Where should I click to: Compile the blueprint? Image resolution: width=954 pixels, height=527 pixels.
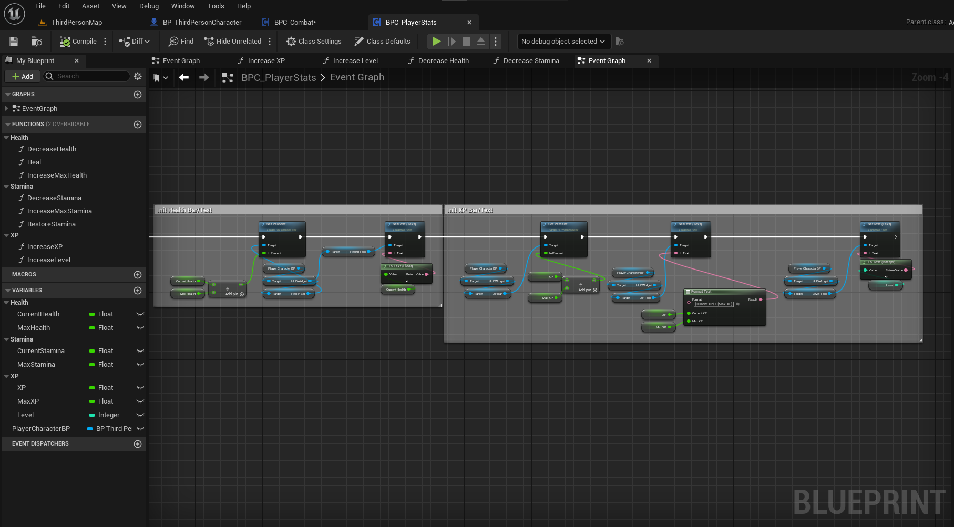[x=78, y=42]
